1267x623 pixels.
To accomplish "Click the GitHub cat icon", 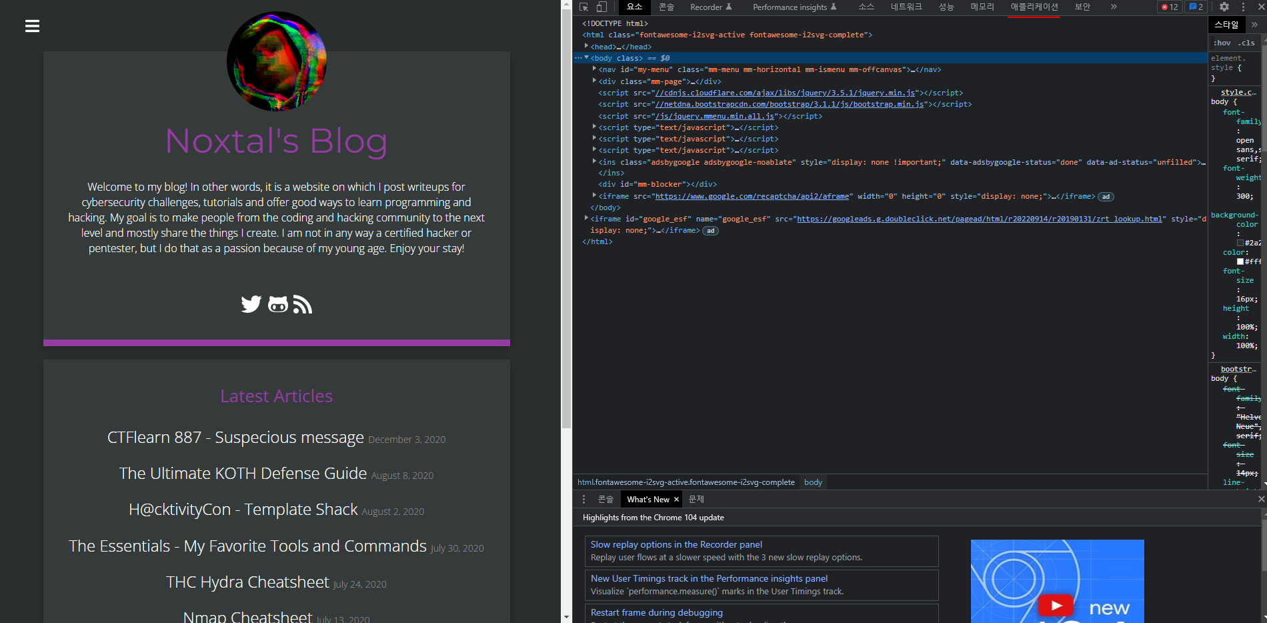I will click(x=278, y=304).
